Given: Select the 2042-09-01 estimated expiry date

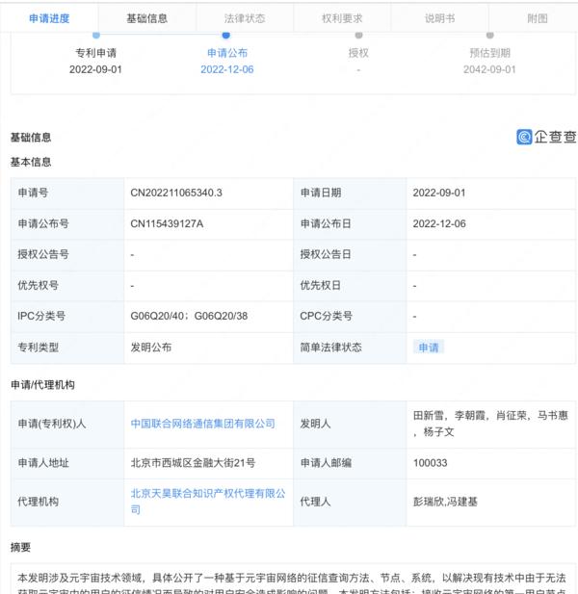Looking at the screenshot, I should (489, 69).
